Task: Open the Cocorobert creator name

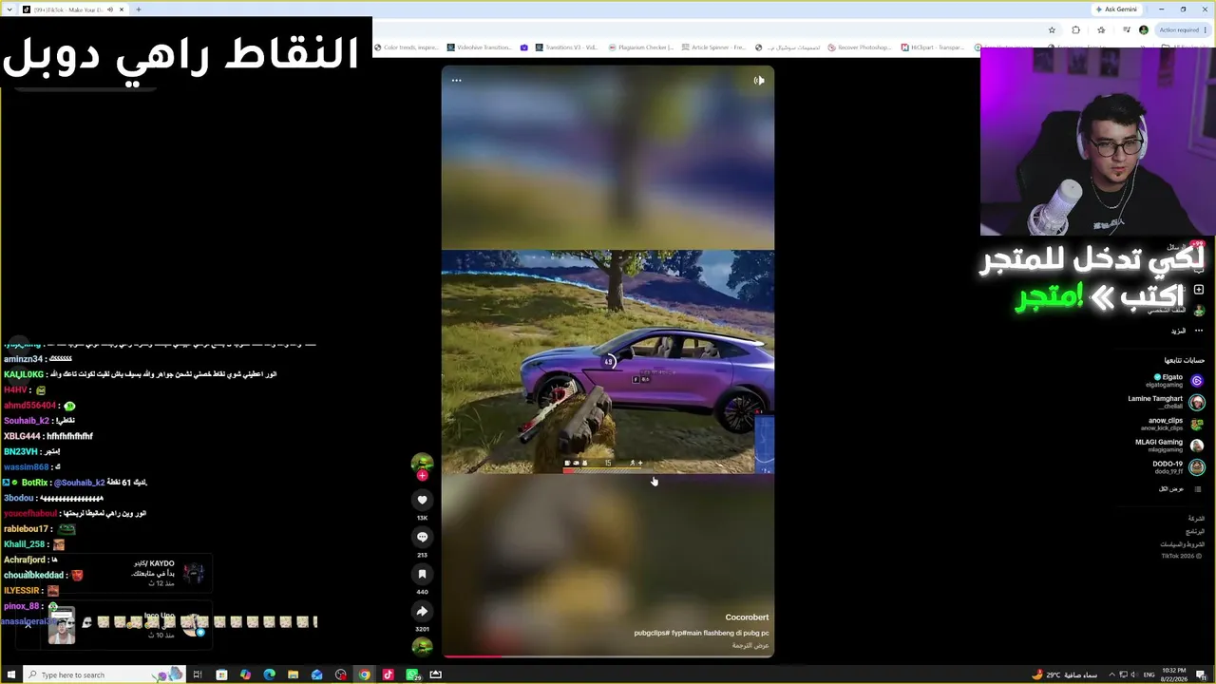Action: (747, 617)
